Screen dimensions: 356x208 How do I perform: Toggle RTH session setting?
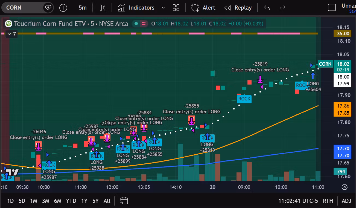click(x=328, y=201)
